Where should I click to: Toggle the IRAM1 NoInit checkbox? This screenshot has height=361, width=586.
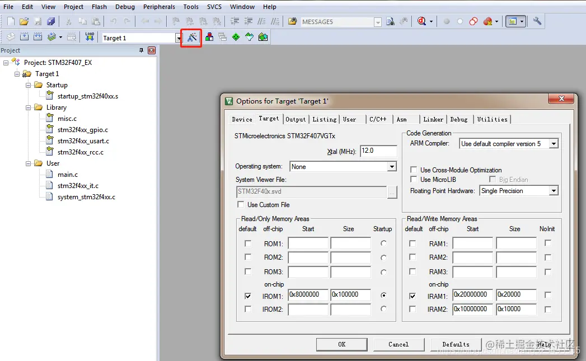(548, 295)
